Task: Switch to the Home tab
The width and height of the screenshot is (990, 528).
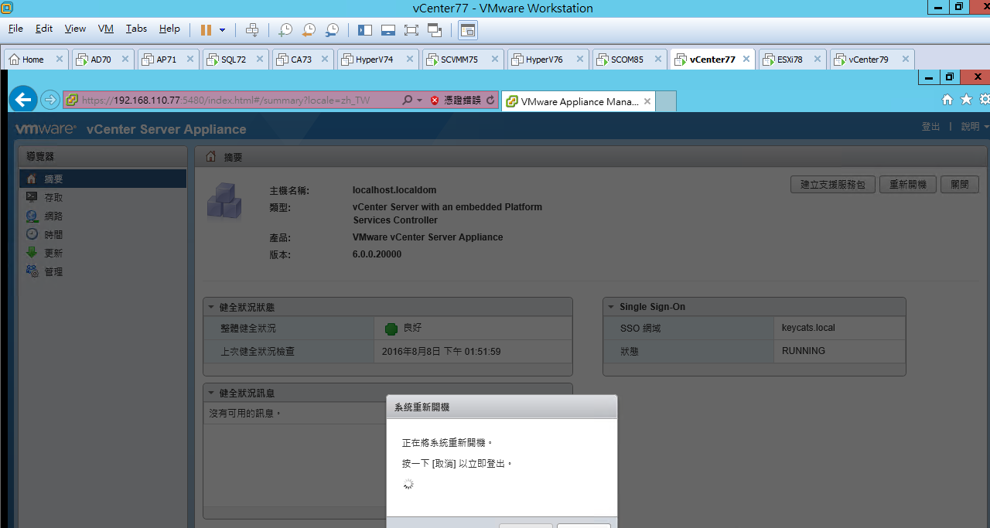Action: point(36,60)
